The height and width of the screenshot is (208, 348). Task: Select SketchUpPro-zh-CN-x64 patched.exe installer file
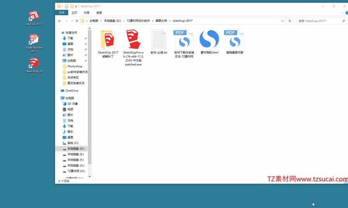pyautogui.click(x=133, y=48)
